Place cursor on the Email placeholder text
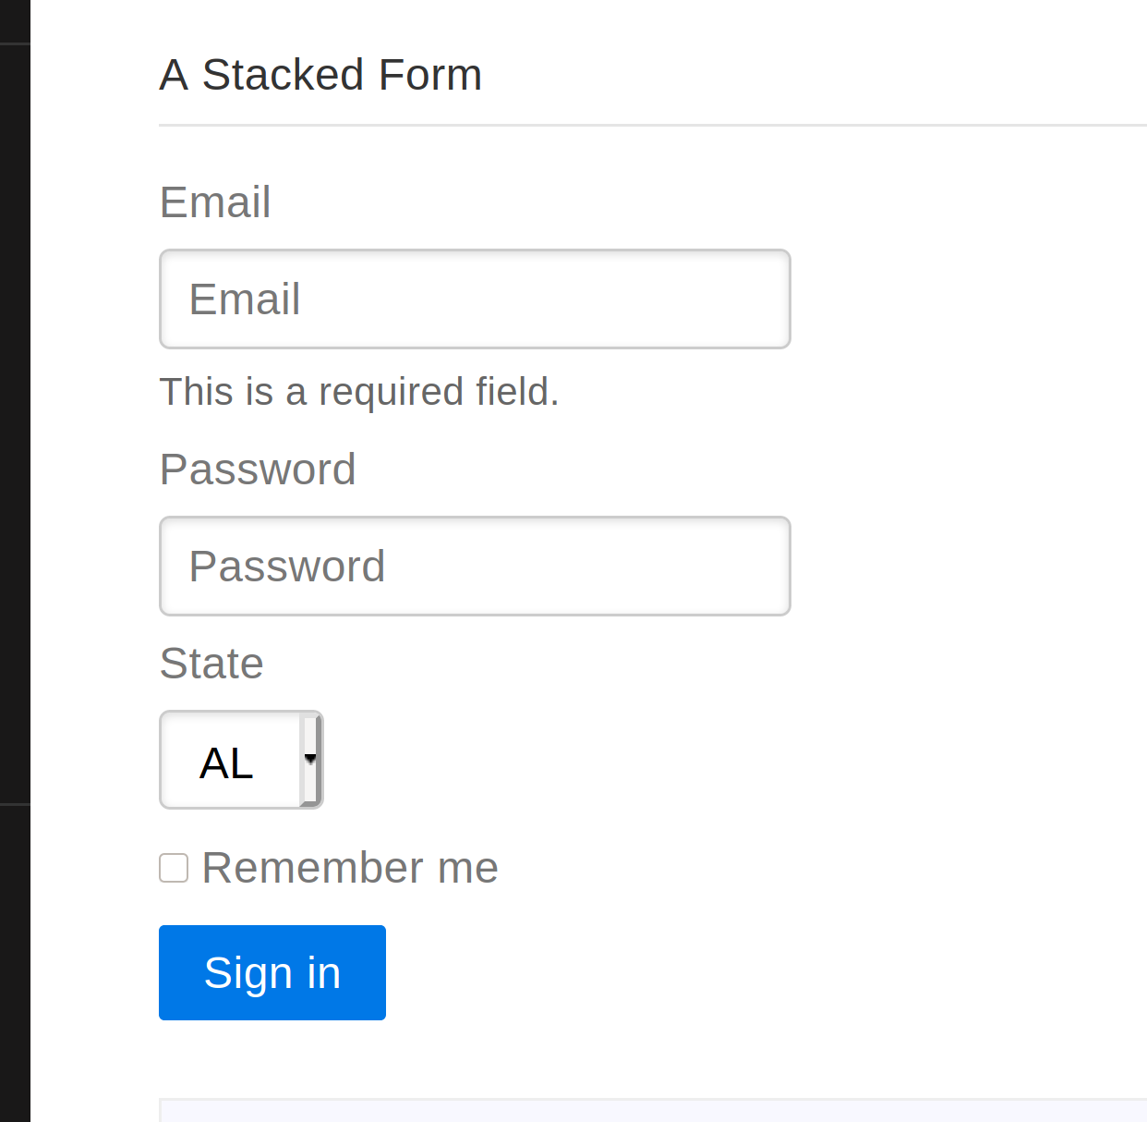Image resolution: width=1147 pixels, height=1122 pixels. pos(245,299)
